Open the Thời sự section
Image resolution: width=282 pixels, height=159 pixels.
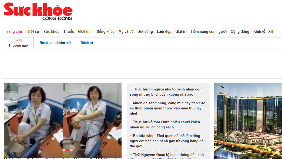(x=33, y=31)
